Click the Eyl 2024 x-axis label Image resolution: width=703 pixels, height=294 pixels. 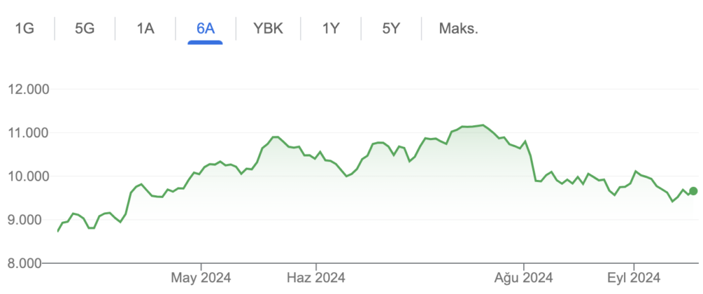tap(634, 278)
